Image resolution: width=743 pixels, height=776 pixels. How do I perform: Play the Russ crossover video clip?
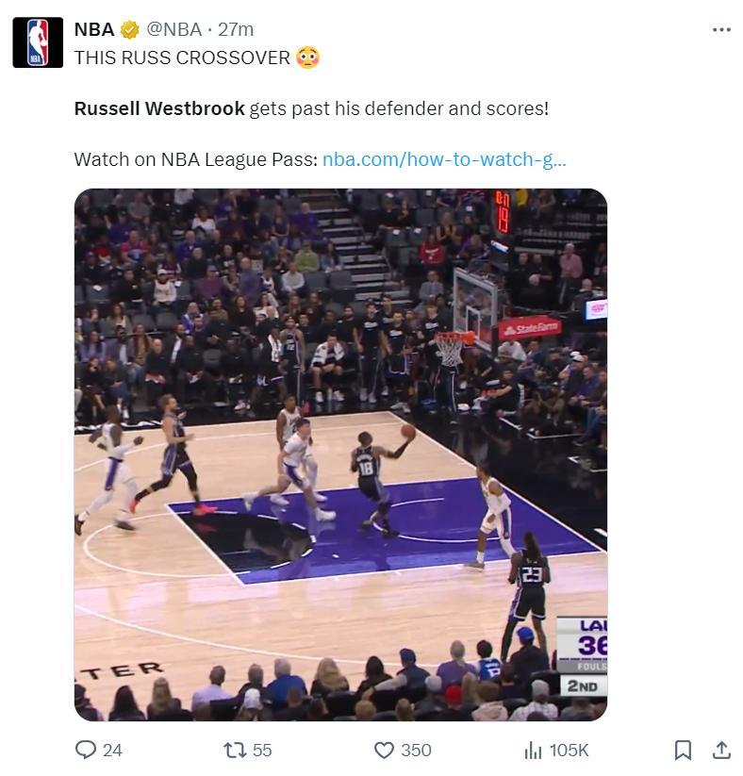coord(340,454)
